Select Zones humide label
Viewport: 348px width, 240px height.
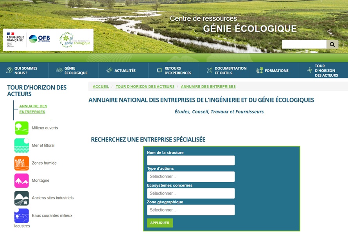[x=44, y=163]
